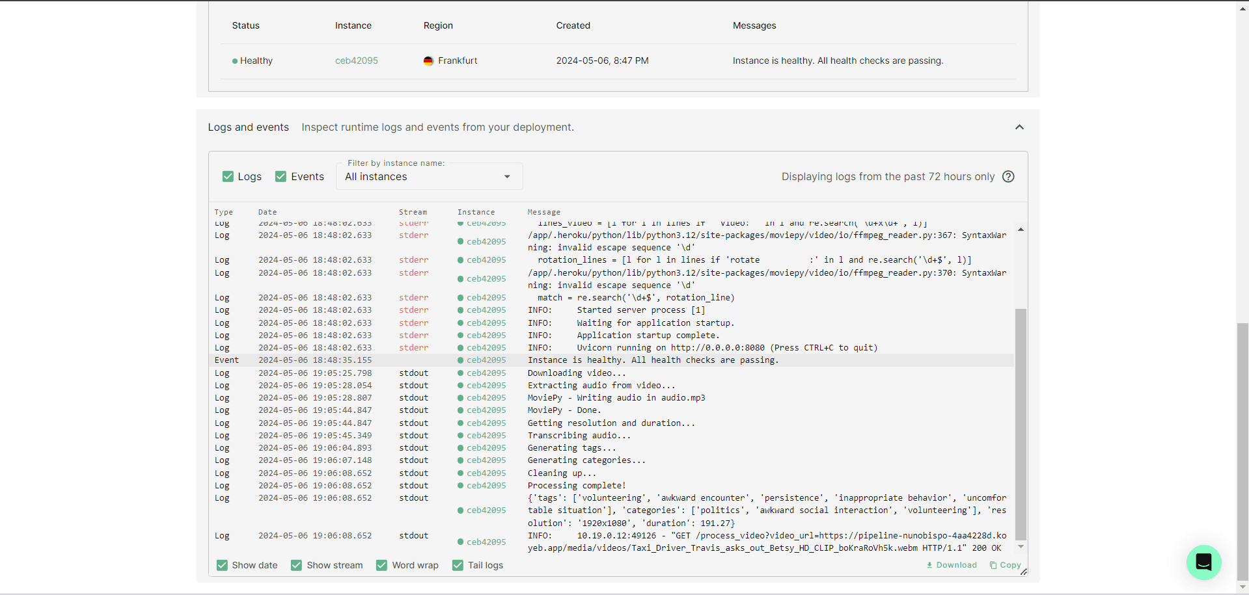Collapse the Logs and events section

[1019, 127]
